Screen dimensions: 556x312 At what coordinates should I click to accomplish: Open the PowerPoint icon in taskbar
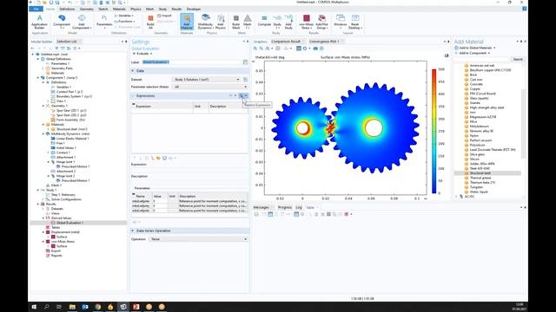136,307
